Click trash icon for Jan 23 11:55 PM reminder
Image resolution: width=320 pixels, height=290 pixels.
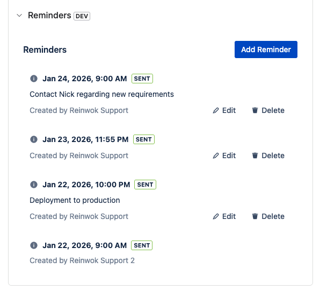255,155
